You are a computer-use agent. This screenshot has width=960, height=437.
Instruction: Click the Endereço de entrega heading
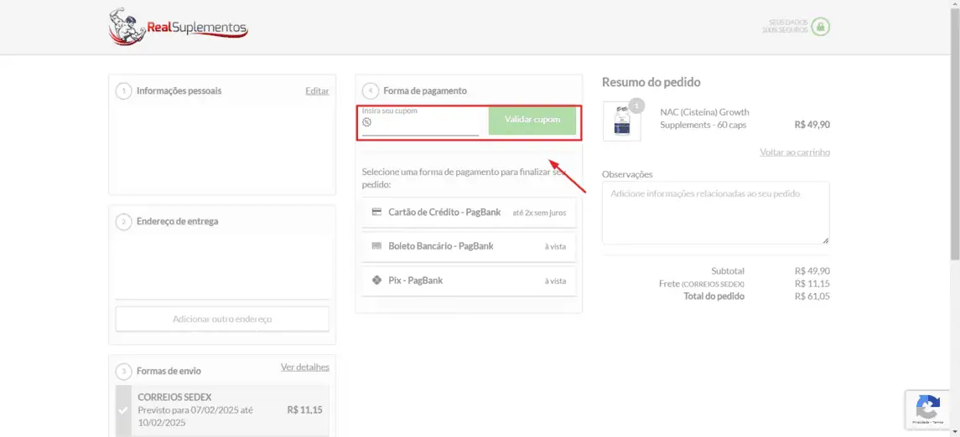(x=177, y=221)
